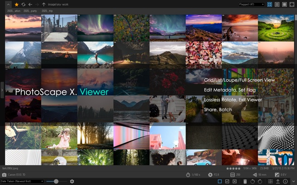Adjust the thumbnail size slider
The width and height of the screenshot is (297, 185).
click(x=56, y=181)
